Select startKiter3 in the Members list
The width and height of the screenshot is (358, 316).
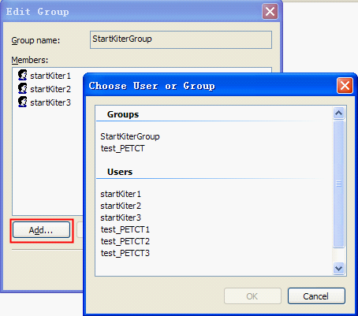[x=50, y=102]
